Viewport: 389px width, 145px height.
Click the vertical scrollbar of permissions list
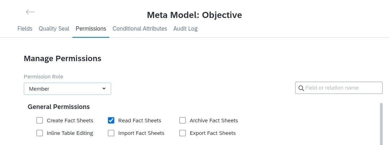click(381, 124)
